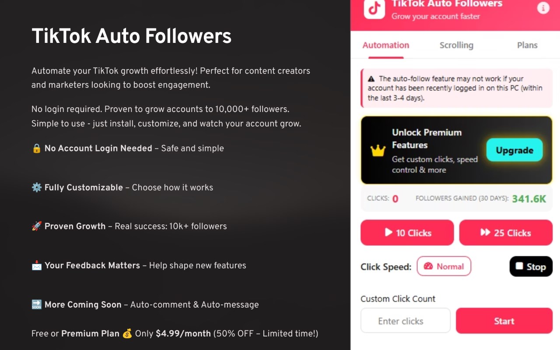Image resolution: width=560 pixels, height=350 pixels.
Task: Click the TikTok logo icon in header
Action: [374, 9]
